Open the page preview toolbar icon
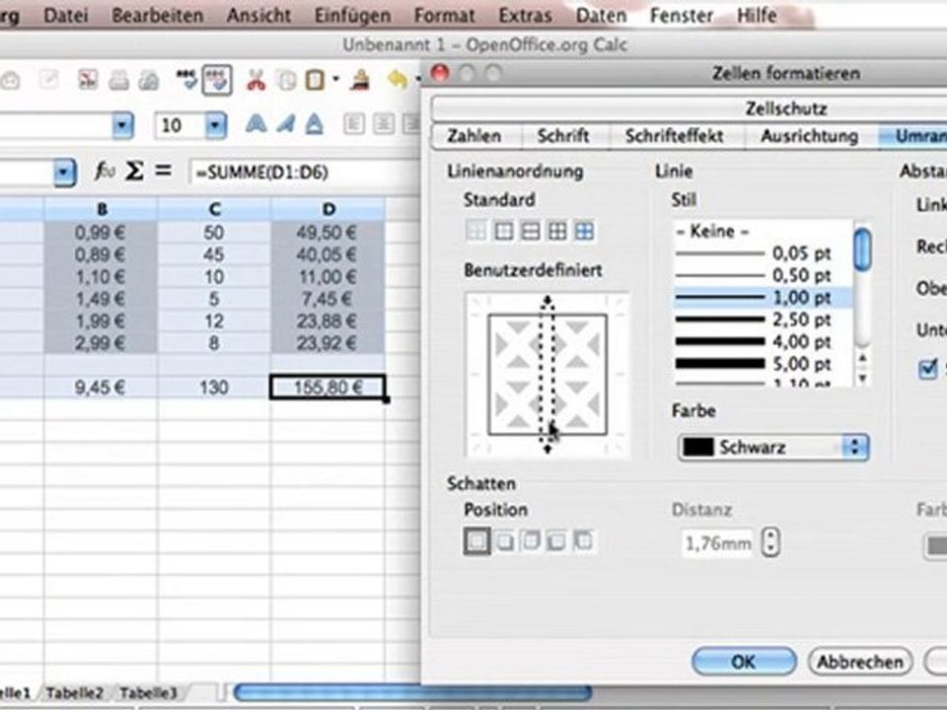Screen dimensions: 947x710 pos(149,80)
